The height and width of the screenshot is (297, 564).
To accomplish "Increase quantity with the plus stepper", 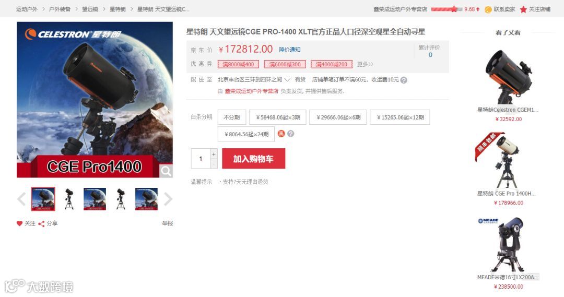I will tap(214, 154).
